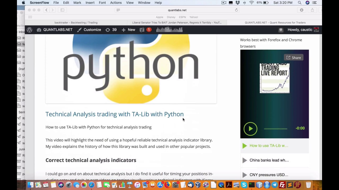Viewport: 339px width, 190px height.
Task: Click the user avatar next to Howdy
Action: point(316,30)
